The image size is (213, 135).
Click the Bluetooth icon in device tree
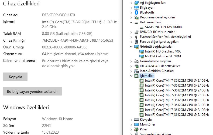coord(136,12)
